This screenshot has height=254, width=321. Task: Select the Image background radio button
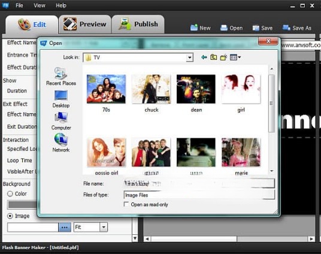(x=10, y=216)
